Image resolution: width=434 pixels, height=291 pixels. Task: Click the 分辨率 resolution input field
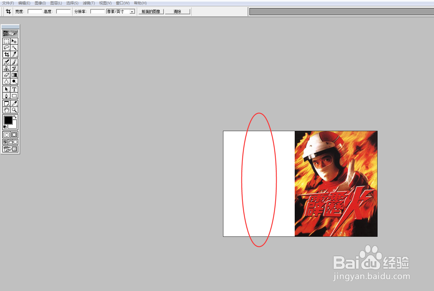tap(98, 11)
